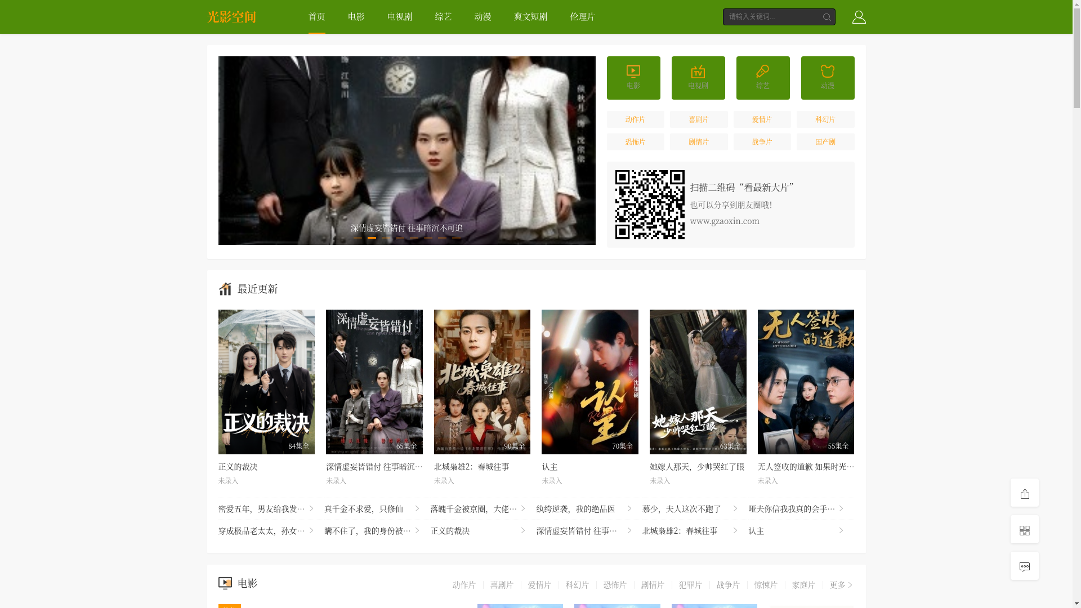This screenshot has width=1081, height=608.
Task: Open the 电影 category tile with play icon
Action: pyautogui.click(x=633, y=78)
